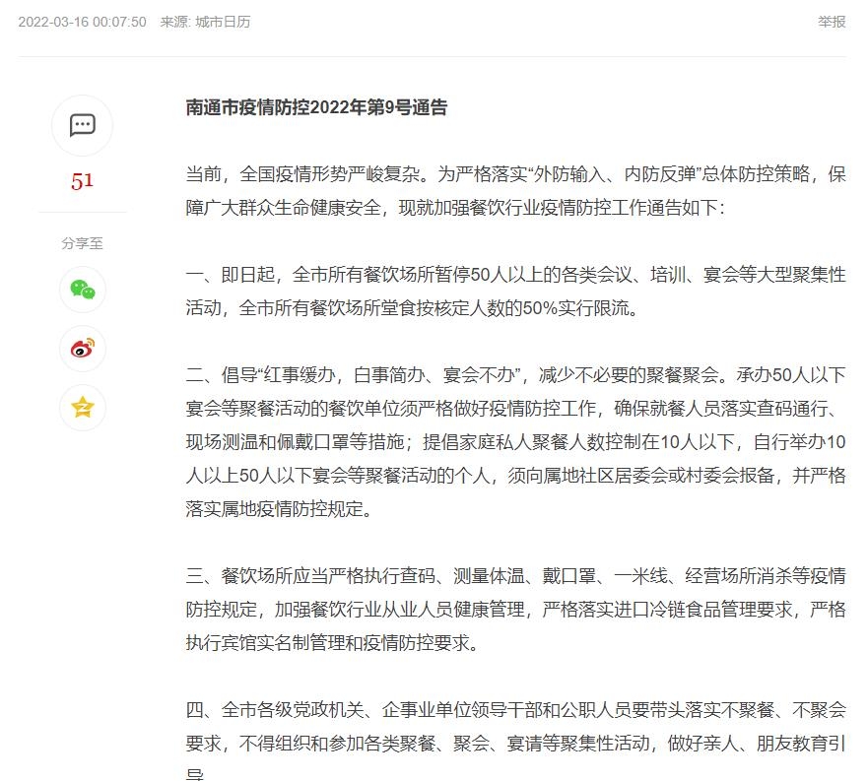This screenshot has height=781, width=868.
Task: Click the divider line under the share icons
Action: click(83, 212)
